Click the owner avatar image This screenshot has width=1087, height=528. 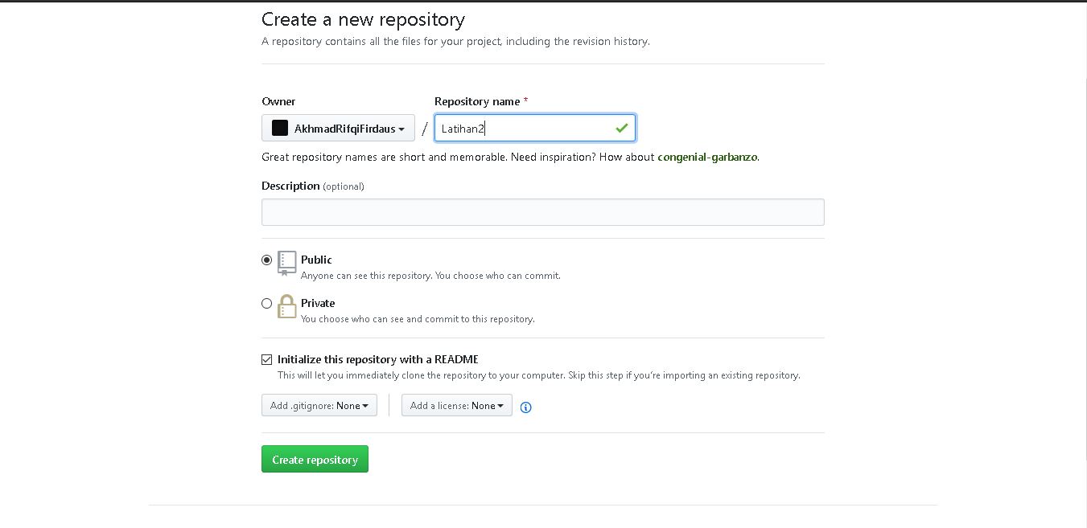pos(280,128)
